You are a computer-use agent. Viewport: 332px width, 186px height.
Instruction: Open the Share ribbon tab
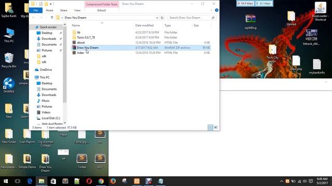pos(63,10)
